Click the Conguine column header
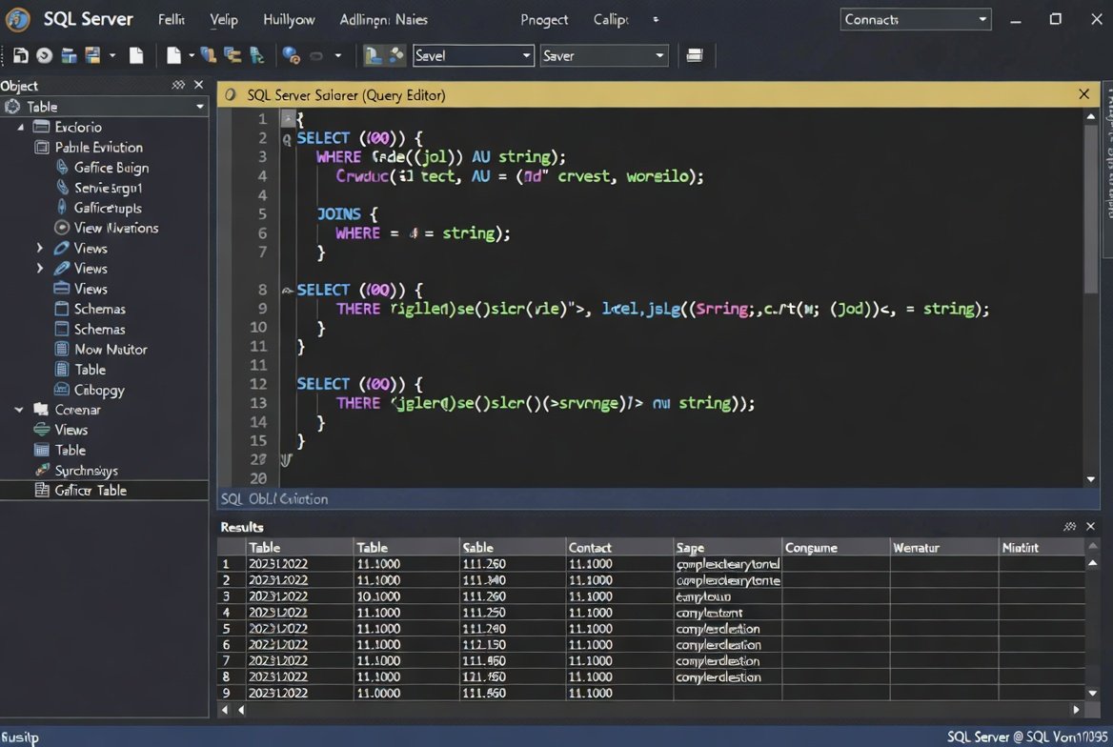 click(x=836, y=547)
